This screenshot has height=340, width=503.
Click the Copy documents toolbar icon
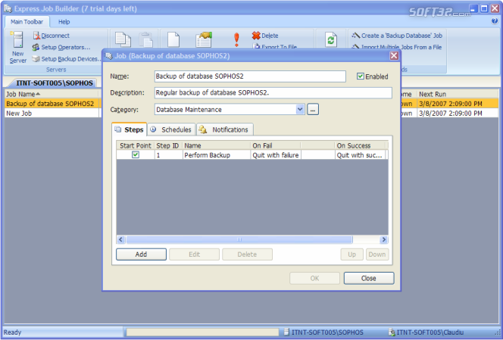pyautogui.click(x=123, y=40)
